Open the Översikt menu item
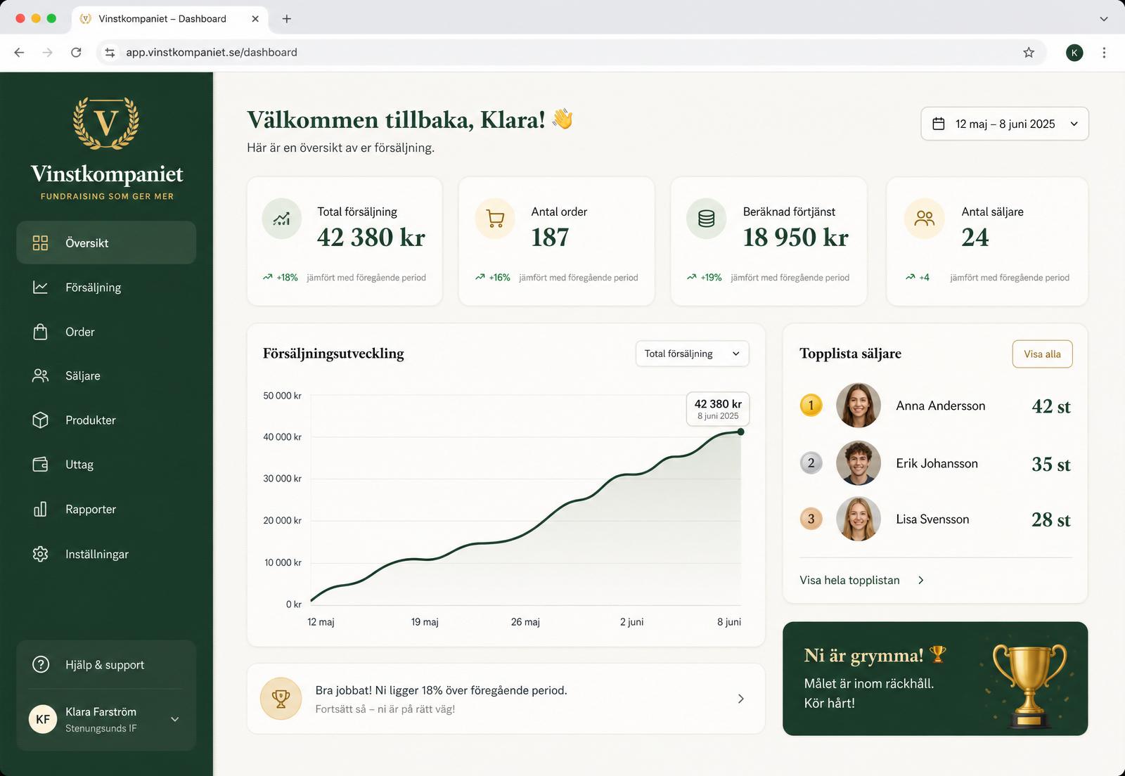This screenshot has height=776, width=1125. click(106, 243)
